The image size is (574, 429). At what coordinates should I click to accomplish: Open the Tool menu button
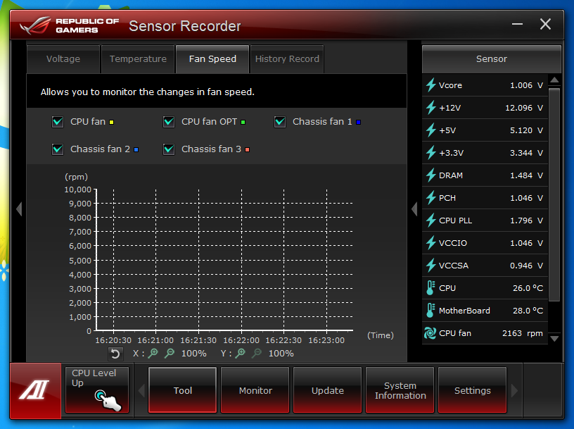(183, 390)
